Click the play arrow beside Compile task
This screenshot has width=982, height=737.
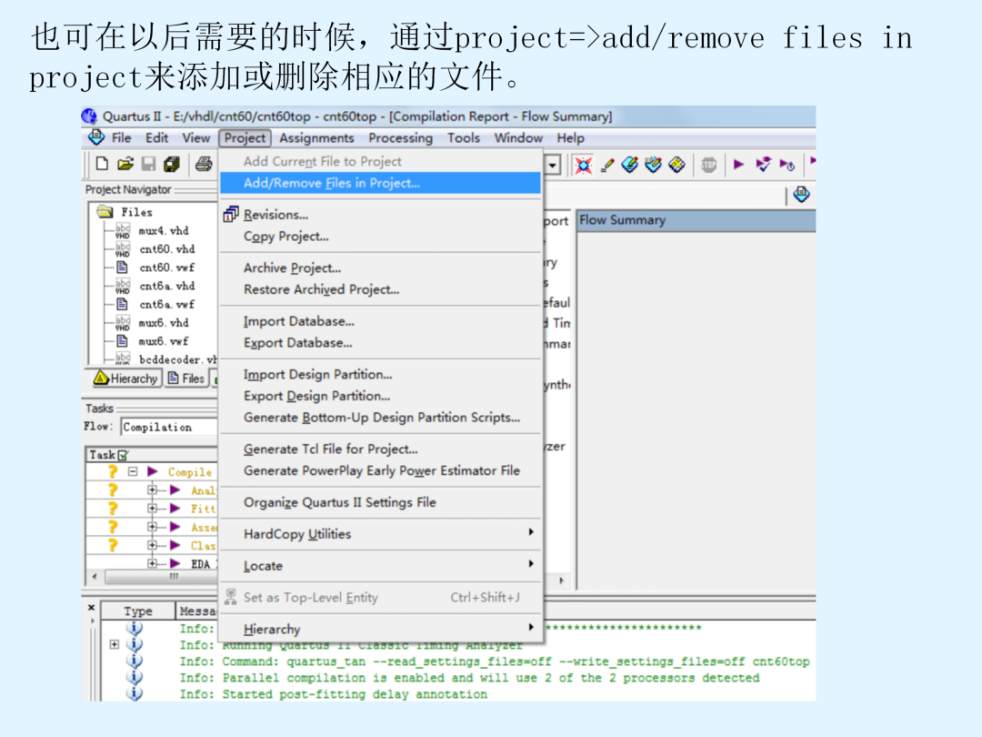152,471
